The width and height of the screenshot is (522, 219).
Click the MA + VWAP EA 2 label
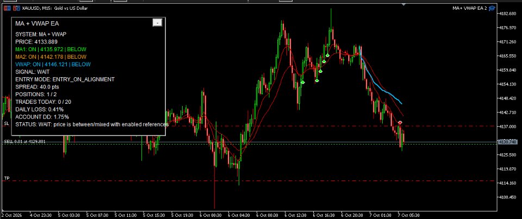(469, 8)
